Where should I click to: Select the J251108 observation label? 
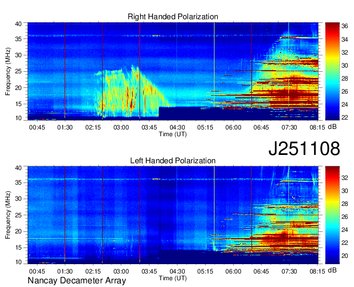[x=305, y=149]
